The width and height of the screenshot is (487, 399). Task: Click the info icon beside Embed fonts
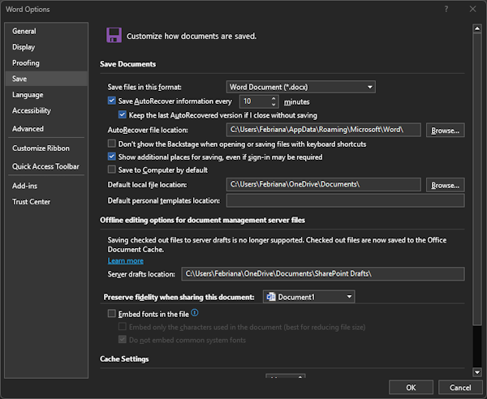[x=195, y=312]
